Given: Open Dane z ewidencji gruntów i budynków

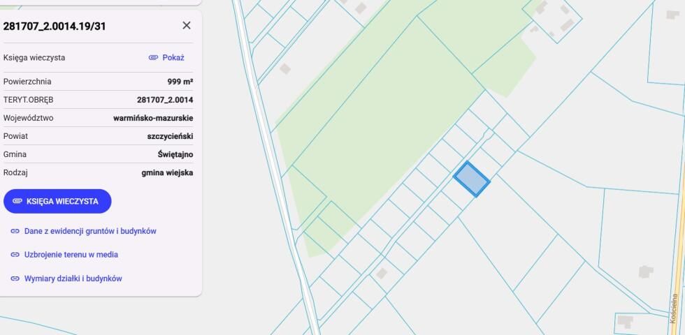Looking at the screenshot, I should (90, 231).
